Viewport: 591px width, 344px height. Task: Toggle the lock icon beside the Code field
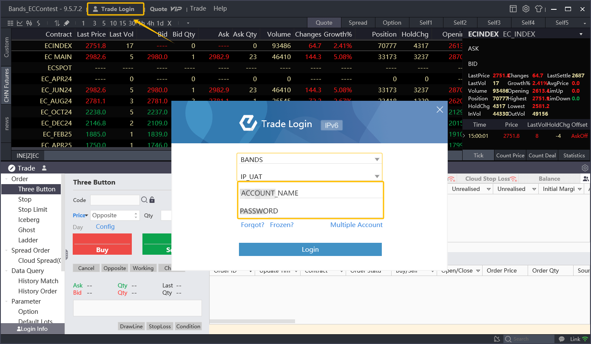point(152,200)
